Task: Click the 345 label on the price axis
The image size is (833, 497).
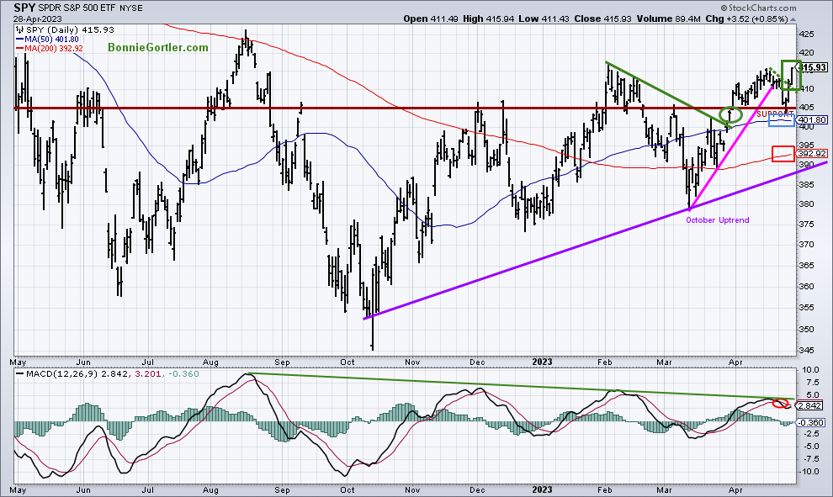Action: point(806,351)
